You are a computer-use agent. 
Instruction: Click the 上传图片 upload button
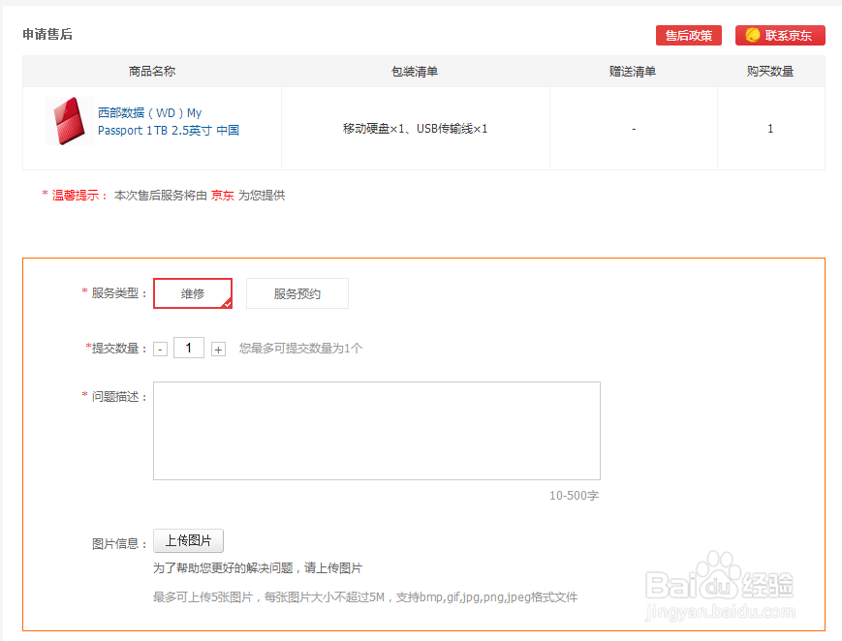tap(188, 540)
